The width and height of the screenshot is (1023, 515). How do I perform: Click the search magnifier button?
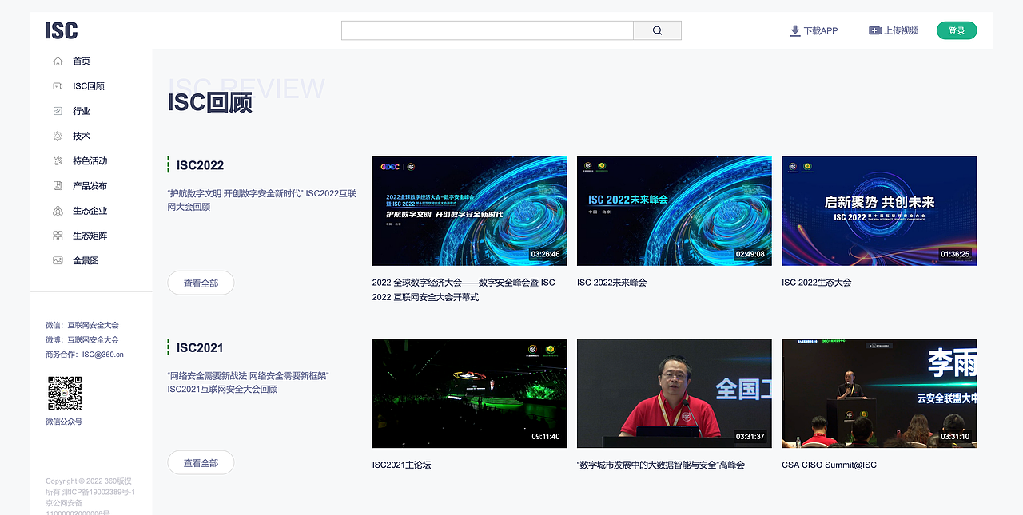coord(657,30)
